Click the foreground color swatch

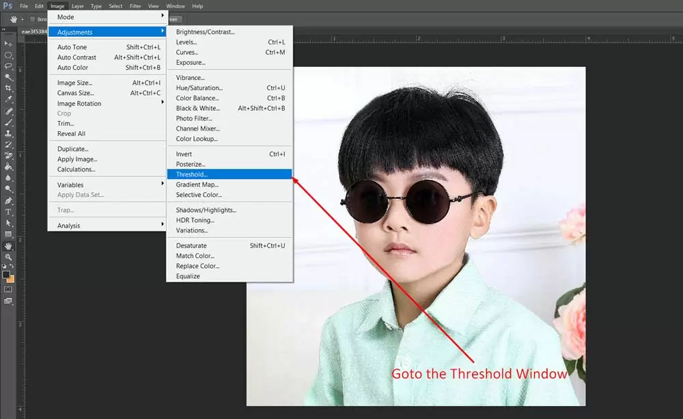[6, 274]
